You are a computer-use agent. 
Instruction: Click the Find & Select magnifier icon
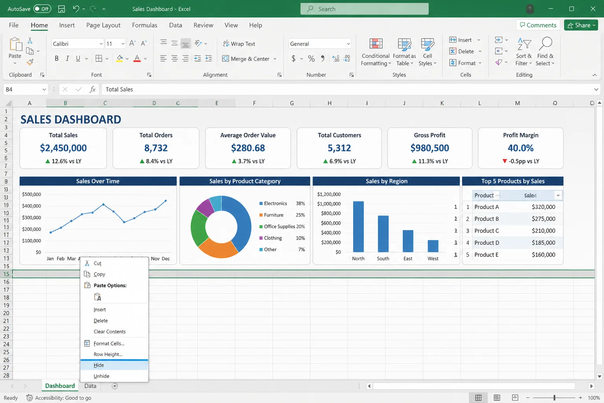[545, 44]
